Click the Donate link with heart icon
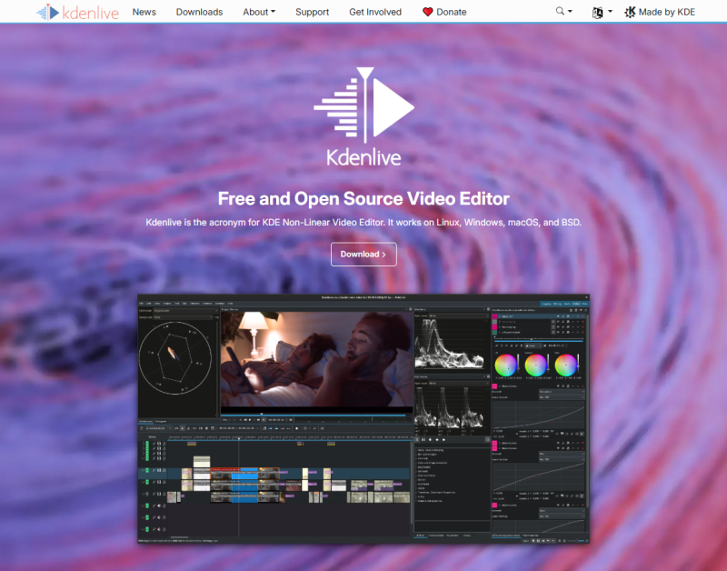The image size is (727, 571). tap(444, 12)
